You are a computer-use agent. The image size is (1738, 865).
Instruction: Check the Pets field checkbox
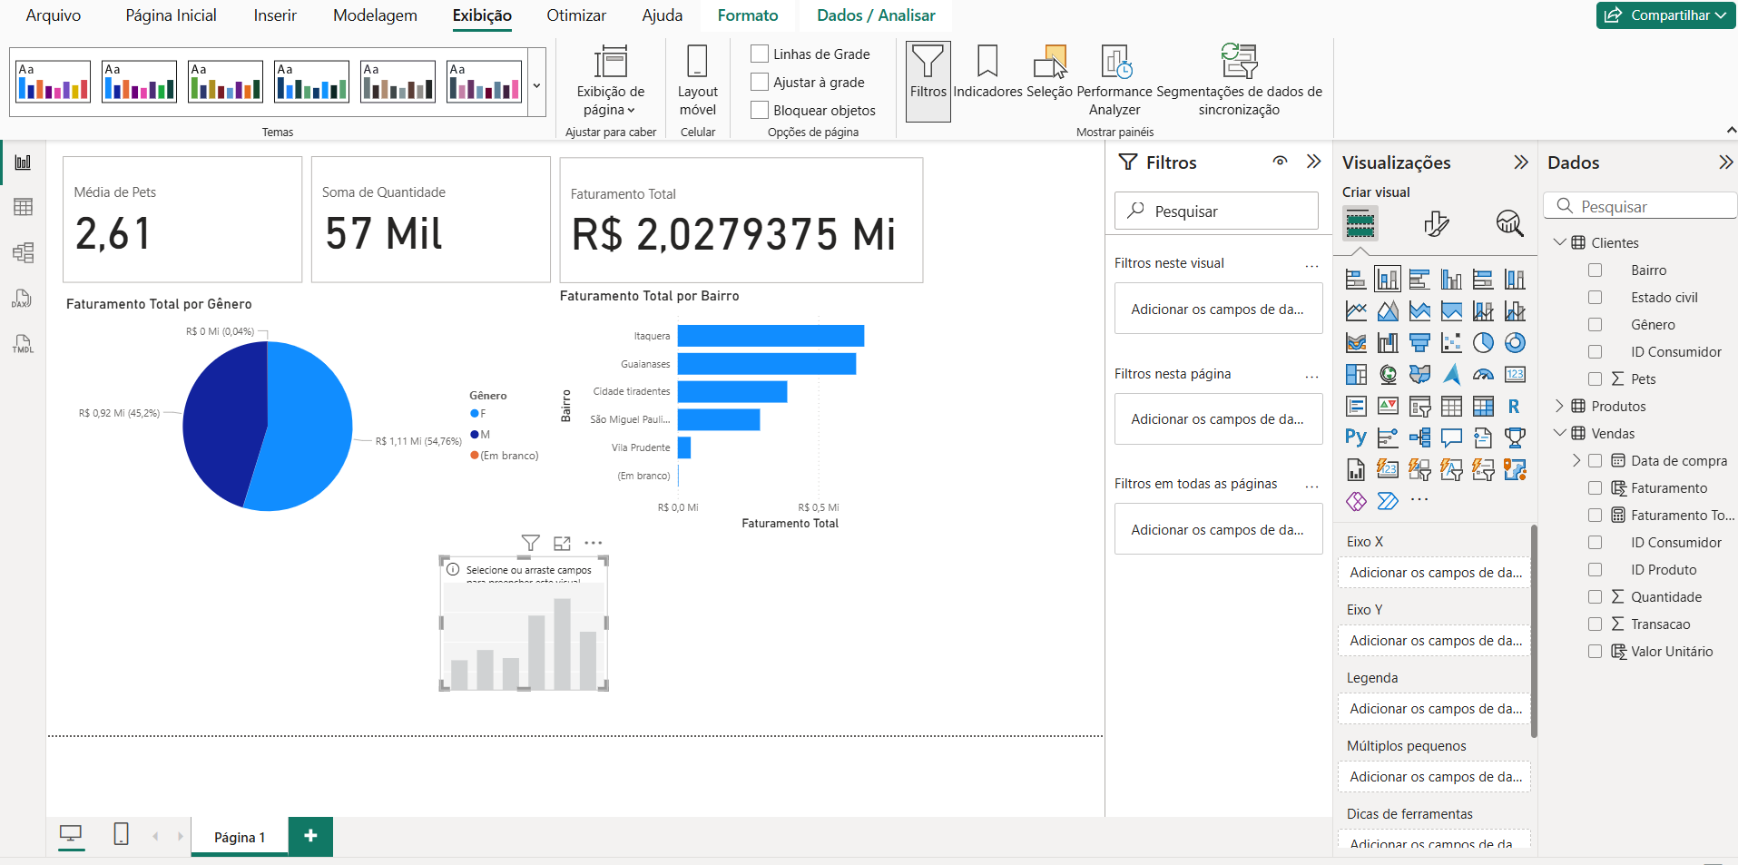pyautogui.click(x=1595, y=379)
